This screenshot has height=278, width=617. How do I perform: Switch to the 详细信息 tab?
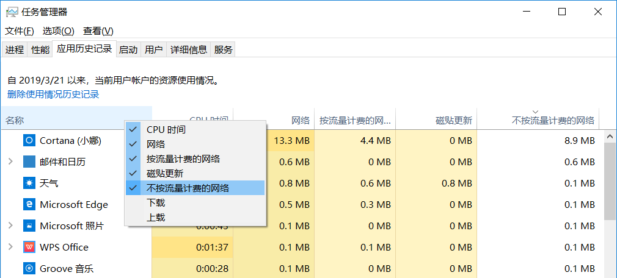(189, 49)
